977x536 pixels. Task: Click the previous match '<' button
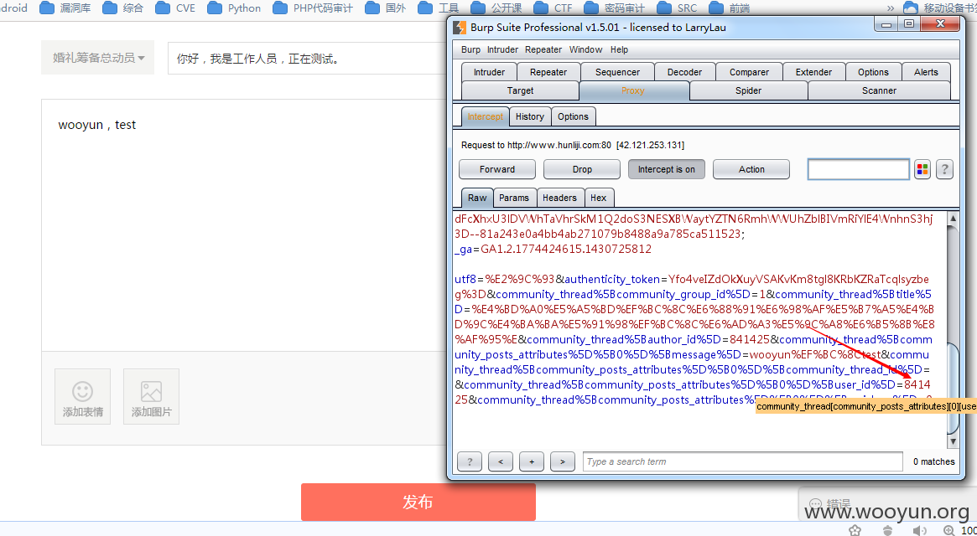(501, 461)
